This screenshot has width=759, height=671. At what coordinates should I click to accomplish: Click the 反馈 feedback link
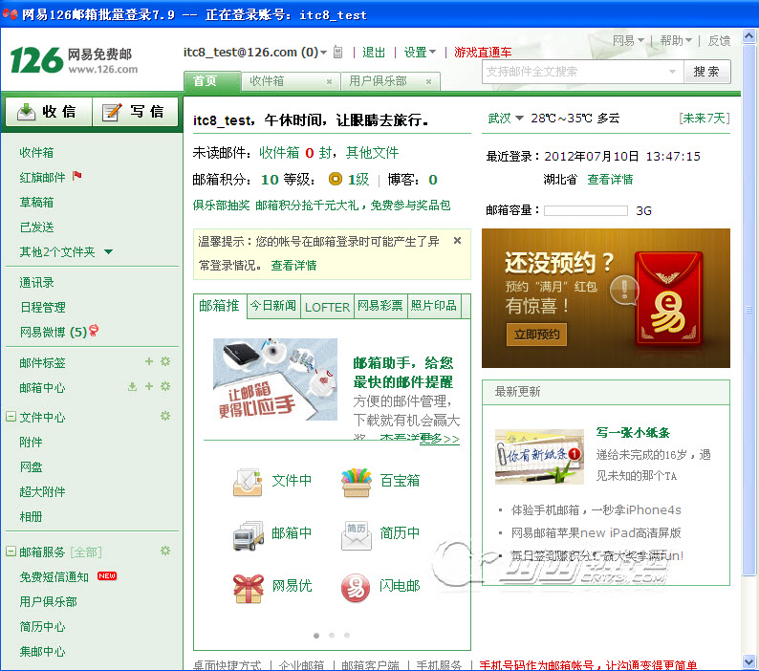click(x=719, y=41)
